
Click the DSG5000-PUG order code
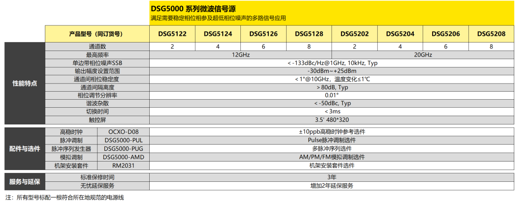coord(123,148)
